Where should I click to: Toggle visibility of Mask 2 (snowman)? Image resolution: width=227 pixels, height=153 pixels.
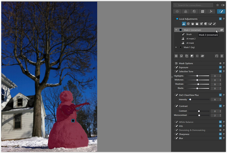click(221, 30)
